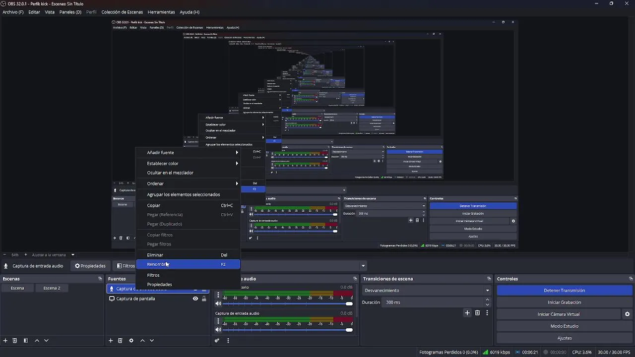
Task: Delete selected scene with trash icon
Action: pos(15,341)
